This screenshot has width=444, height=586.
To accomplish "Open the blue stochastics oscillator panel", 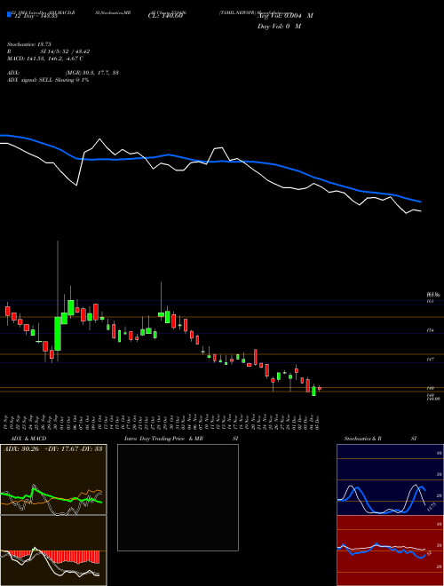I will [x=390, y=479].
